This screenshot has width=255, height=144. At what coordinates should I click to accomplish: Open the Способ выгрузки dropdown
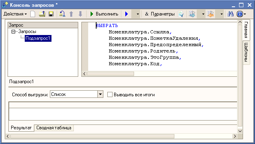point(100,94)
